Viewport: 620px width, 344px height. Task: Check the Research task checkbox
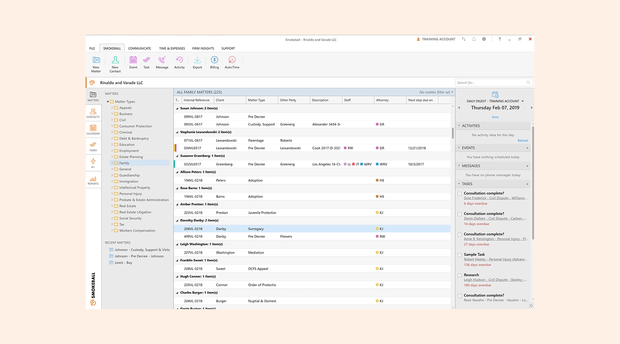460,276
